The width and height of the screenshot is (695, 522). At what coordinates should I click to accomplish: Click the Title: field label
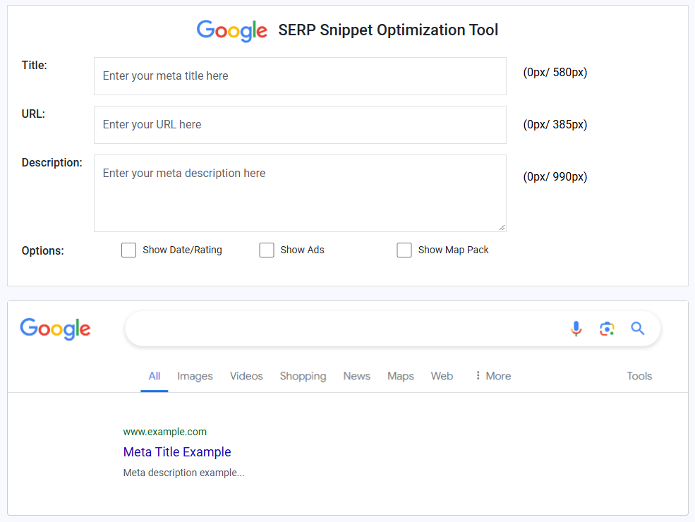pyautogui.click(x=35, y=65)
